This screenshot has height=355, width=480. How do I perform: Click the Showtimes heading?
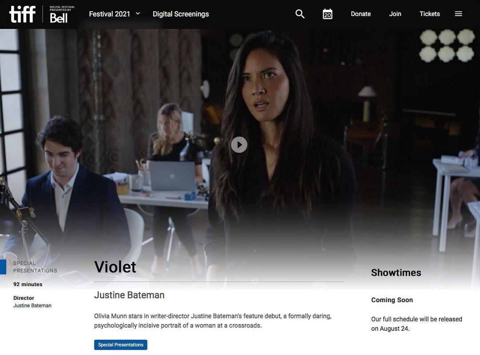coord(396,273)
